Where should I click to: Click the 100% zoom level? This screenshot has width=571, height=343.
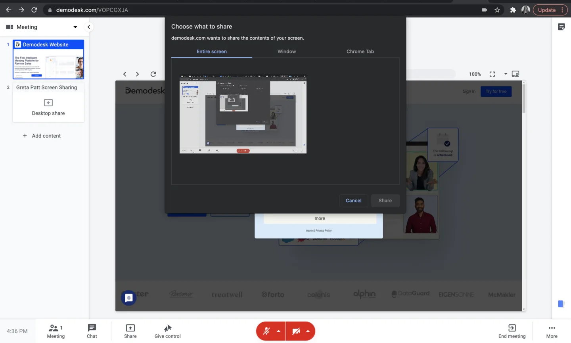click(475, 74)
